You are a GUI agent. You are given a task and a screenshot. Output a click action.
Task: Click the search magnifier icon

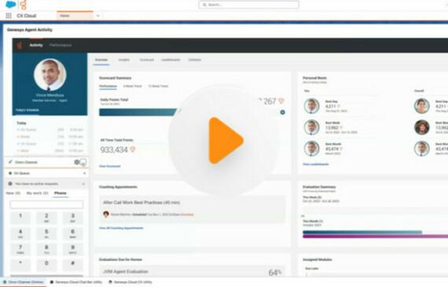[204, 5]
